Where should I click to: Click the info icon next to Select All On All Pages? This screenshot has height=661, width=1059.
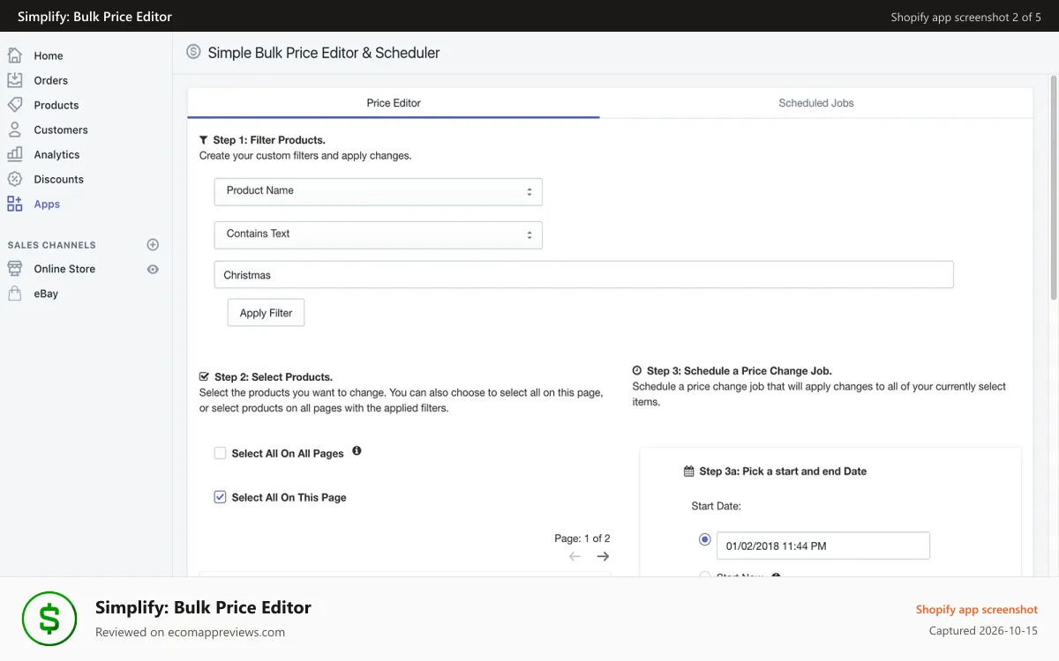357,450
